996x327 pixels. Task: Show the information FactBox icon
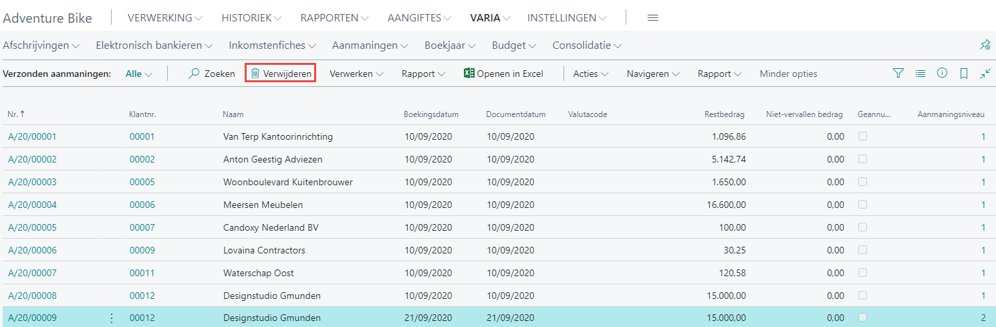(x=942, y=74)
